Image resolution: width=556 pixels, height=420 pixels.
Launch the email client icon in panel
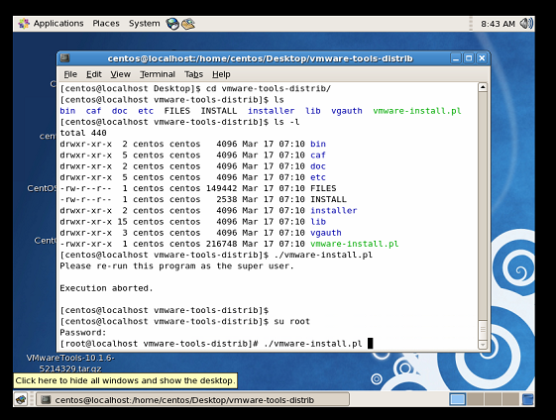pyautogui.click(x=188, y=24)
